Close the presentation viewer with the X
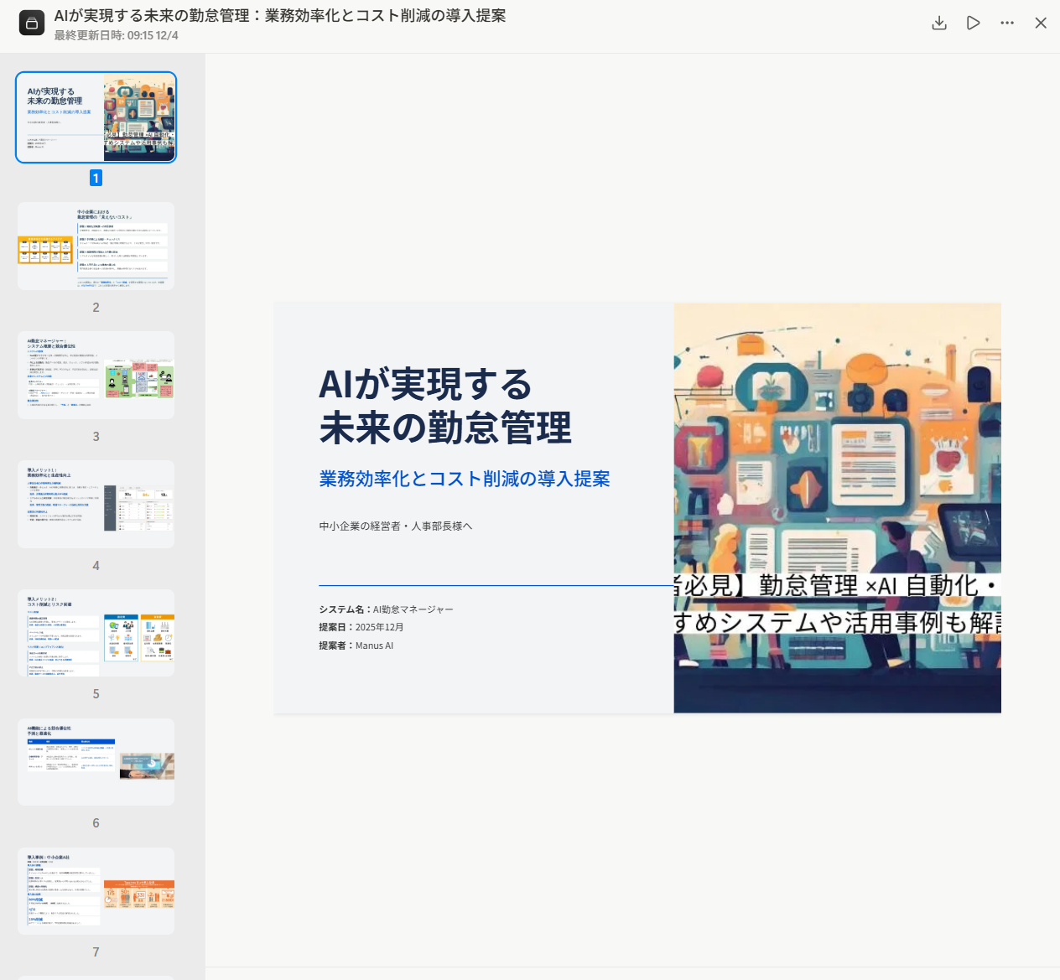Image resolution: width=1060 pixels, height=980 pixels. pos(1041,23)
